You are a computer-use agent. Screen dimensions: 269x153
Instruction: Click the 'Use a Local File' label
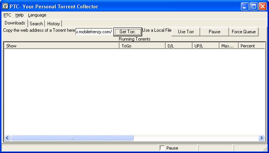tap(157, 30)
